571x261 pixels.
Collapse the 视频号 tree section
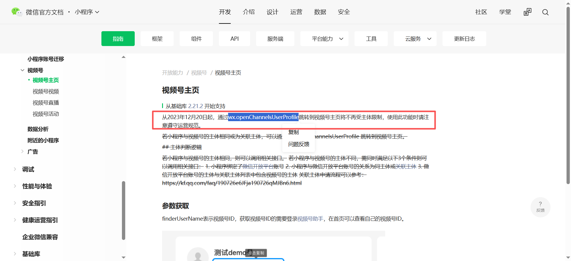(x=22, y=70)
